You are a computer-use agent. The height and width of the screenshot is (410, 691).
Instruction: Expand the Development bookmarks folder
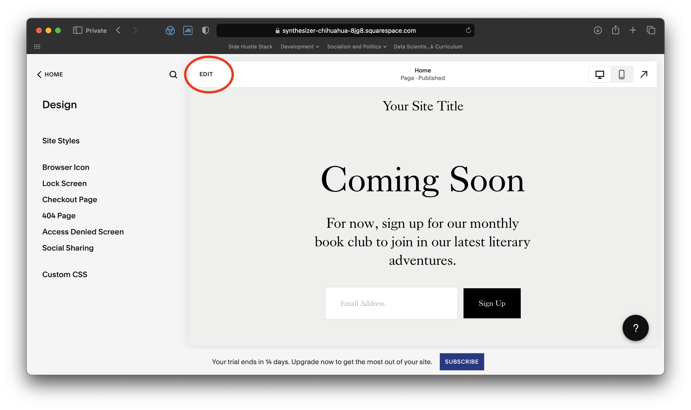tap(300, 47)
